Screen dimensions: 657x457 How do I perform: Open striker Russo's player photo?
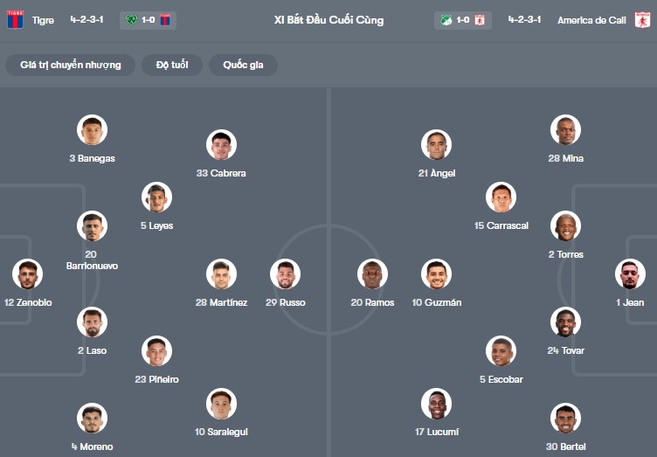(285, 274)
